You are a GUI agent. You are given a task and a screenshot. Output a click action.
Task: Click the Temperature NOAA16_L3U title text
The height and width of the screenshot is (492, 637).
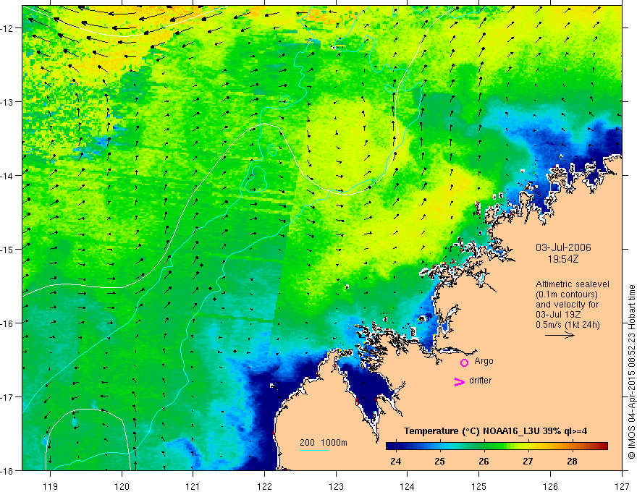[x=495, y=431]
